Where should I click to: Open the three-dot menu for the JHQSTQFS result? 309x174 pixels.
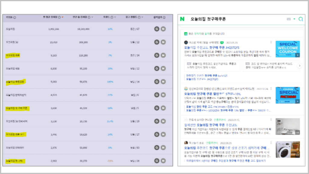[x=271, y=42]
